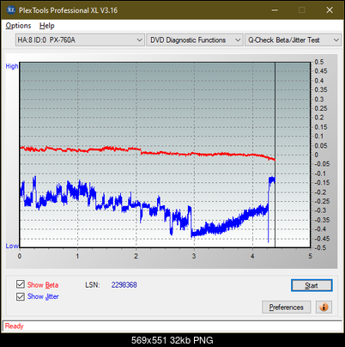Image resolution: width=345 pixels, height=347 pixels.
Task: Expand the DVD Diagnostic Functions dropdown
Action: pos(195,40)
